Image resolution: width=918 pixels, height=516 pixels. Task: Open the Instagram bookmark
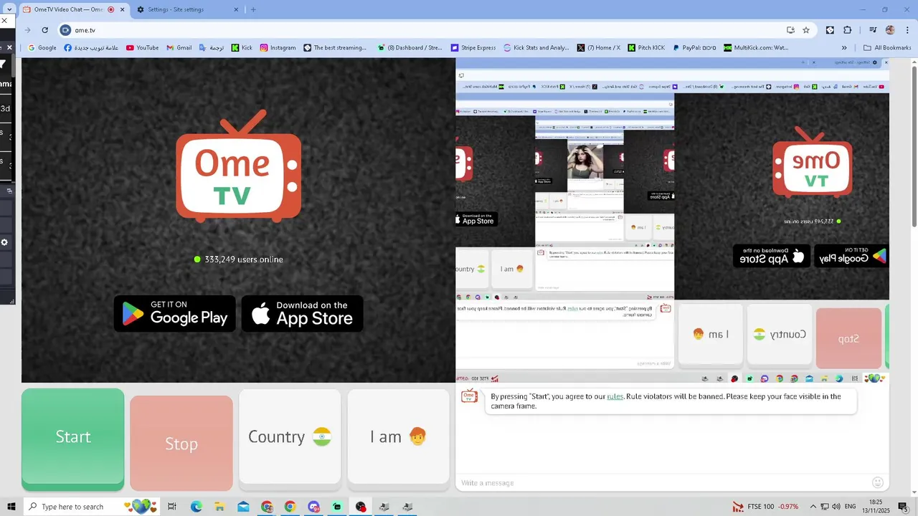pyautogui.click(x=278, y=48)
